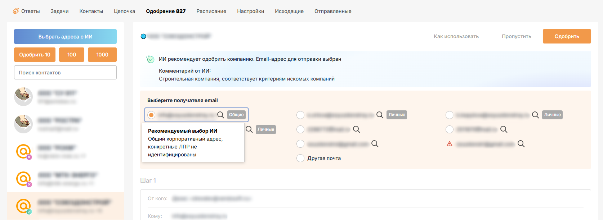Select the radio in middle column's first row
603x220 pixels.
coord(300,115)
